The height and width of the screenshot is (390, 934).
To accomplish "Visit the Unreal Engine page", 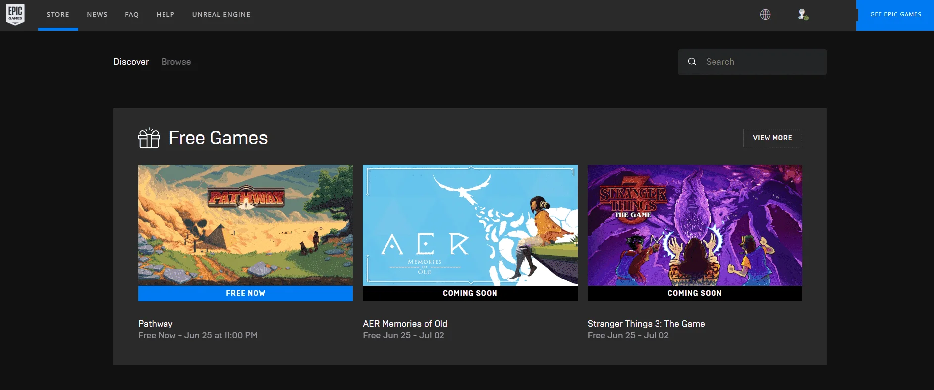I will (x=221, y=15).
